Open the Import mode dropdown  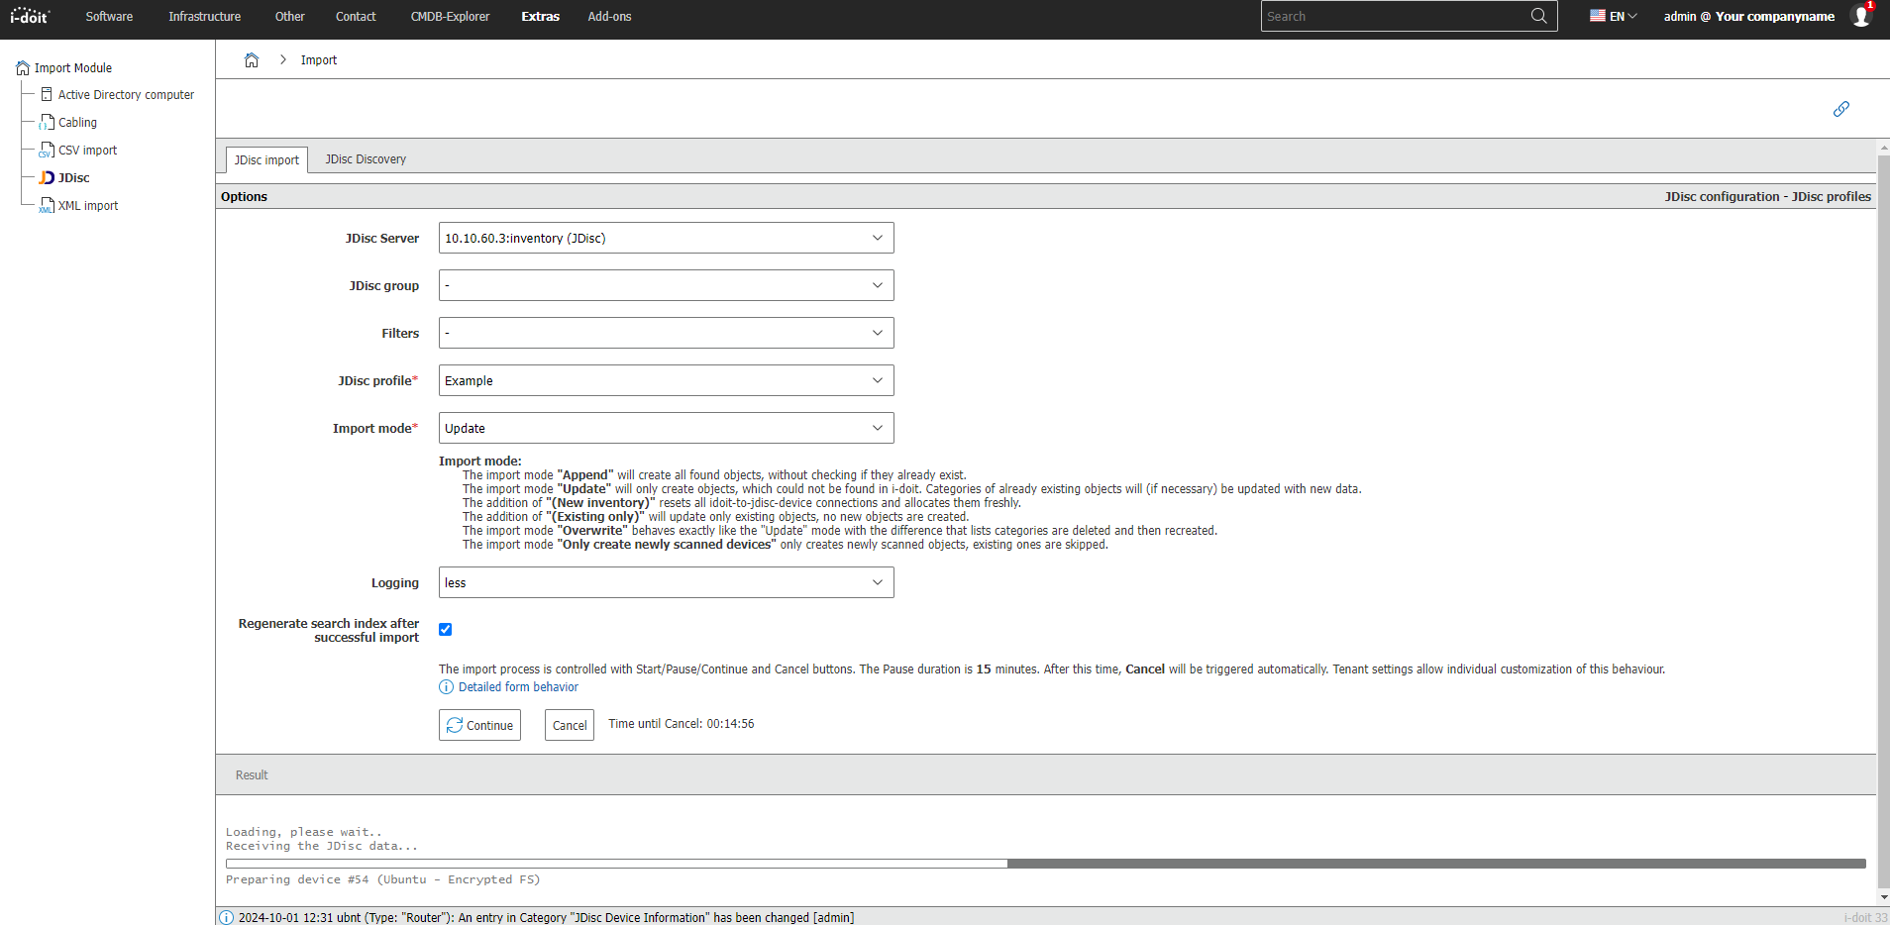coord(667,428)
